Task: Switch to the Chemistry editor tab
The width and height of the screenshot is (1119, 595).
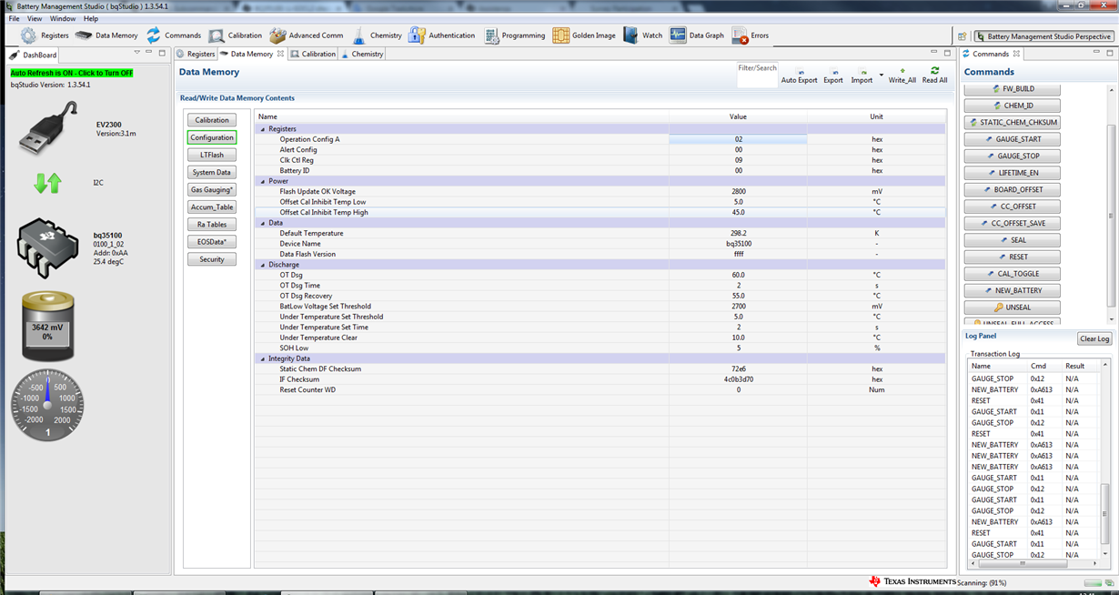Action: click(x=362, y=54)
